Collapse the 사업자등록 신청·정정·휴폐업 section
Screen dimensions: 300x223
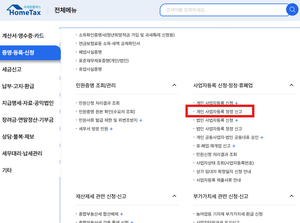[x=292, y=85]
